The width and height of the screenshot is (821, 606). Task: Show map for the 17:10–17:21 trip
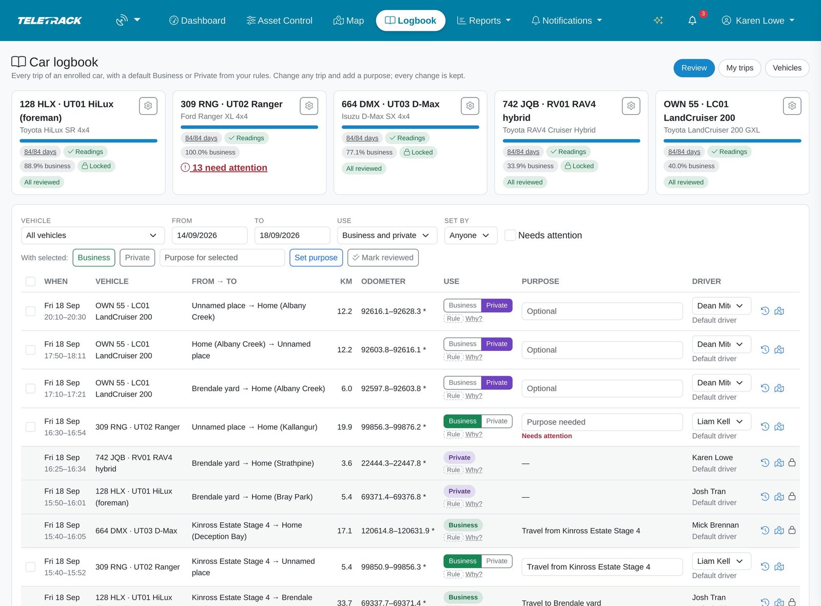click(x=779, y=388)
